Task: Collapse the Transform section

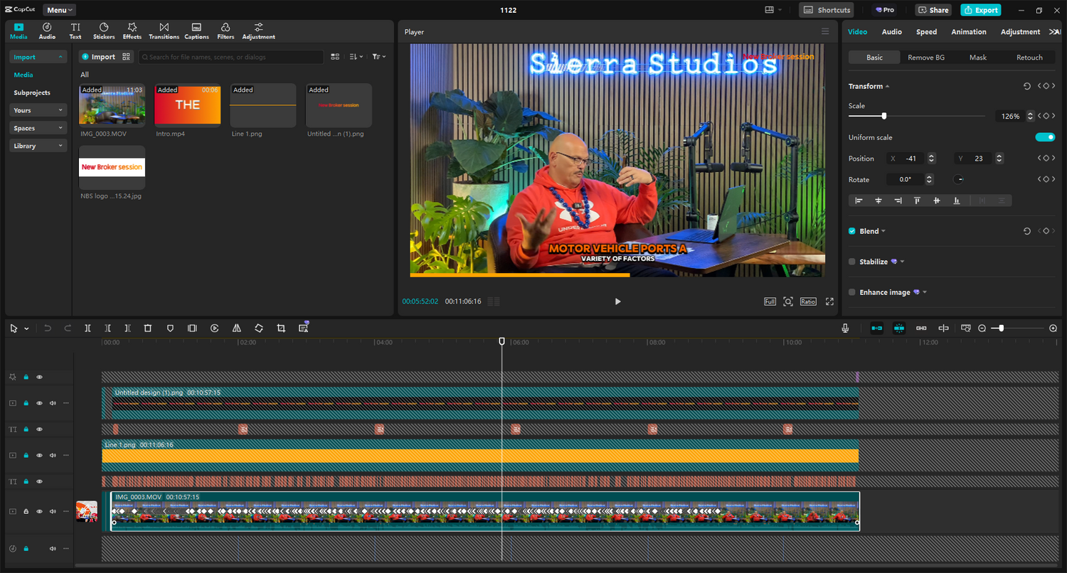Action: click(x=888, y=87)
